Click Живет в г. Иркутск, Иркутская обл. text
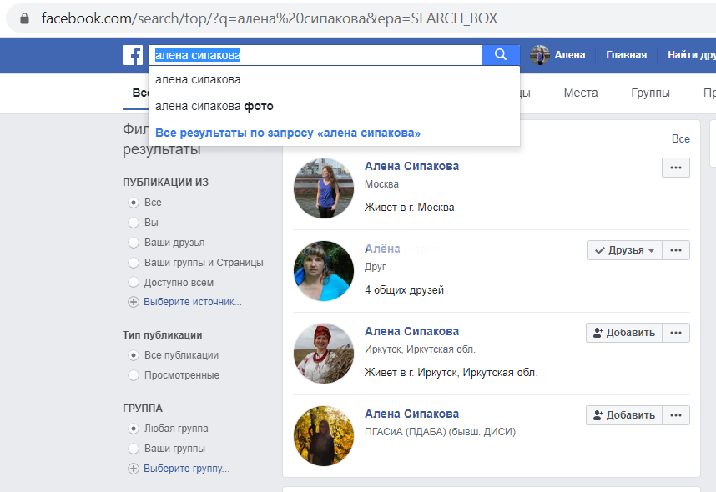716x492 pixels. [x=451, y=373]
